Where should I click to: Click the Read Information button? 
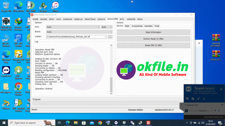coord(154,32)
